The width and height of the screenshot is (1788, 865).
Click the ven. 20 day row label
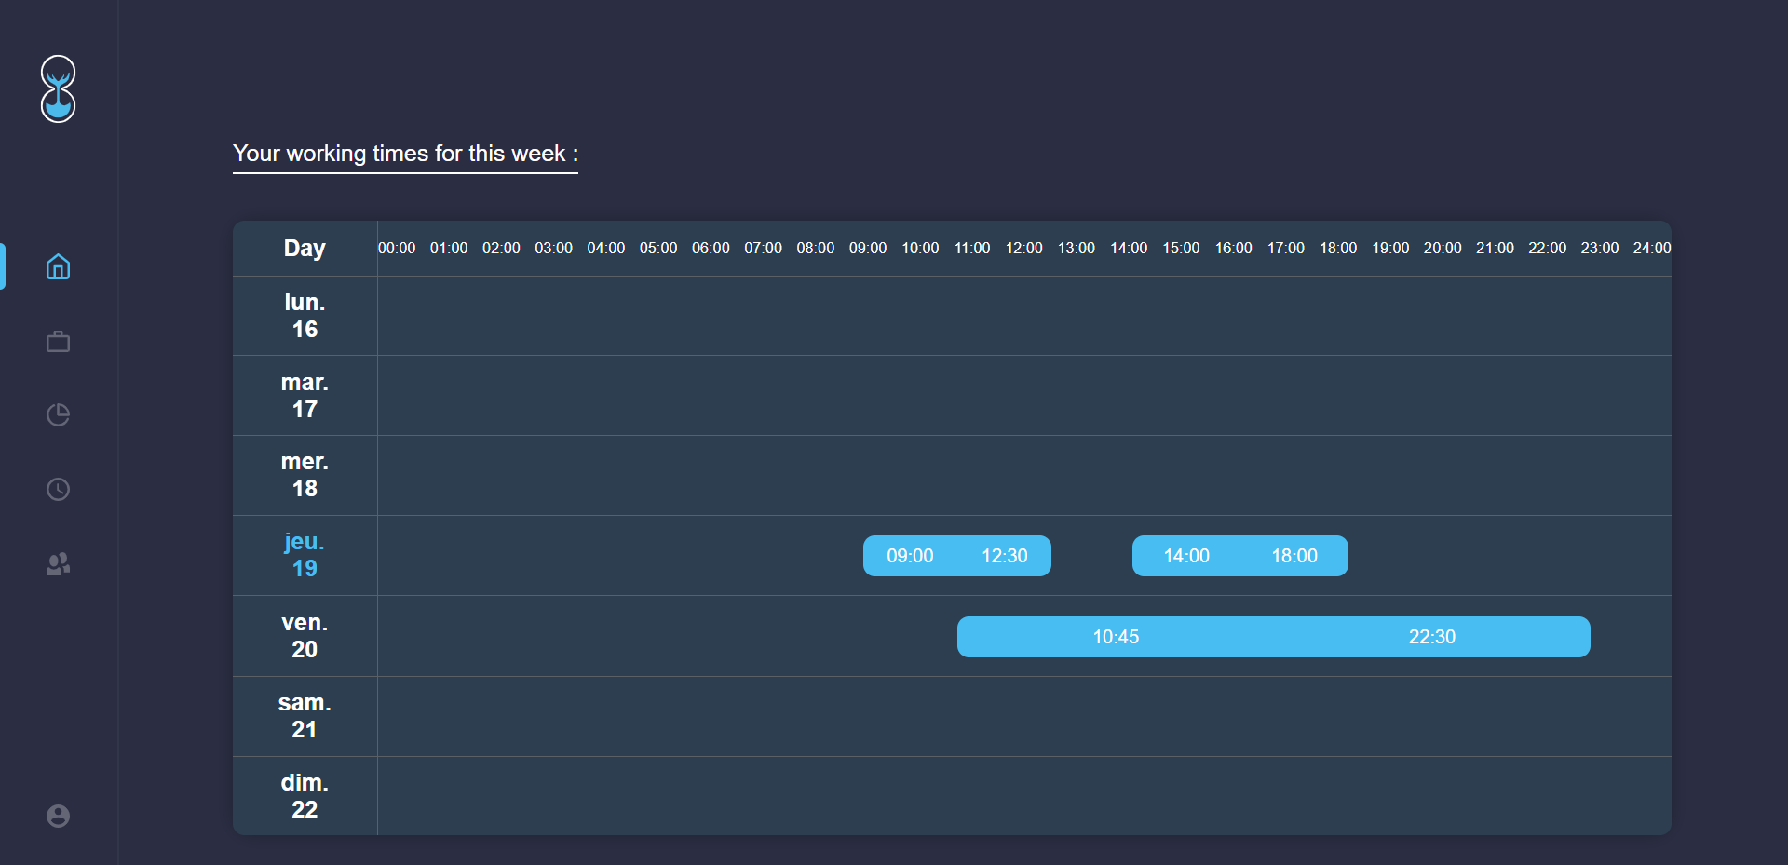click(x=305, y=636)
